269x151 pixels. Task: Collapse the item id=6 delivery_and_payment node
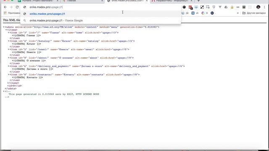coord(8,66)
